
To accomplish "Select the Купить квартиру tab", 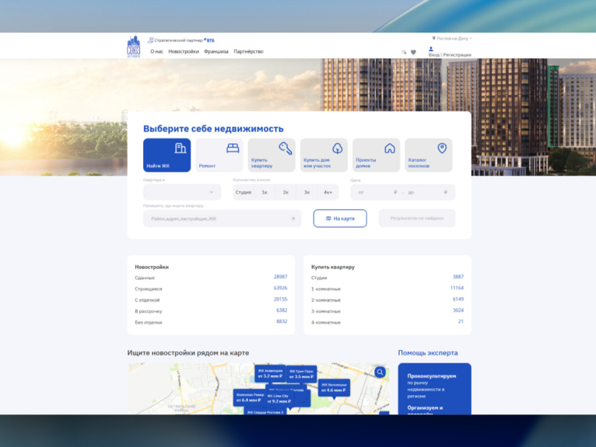I will [x=272, y=155].
